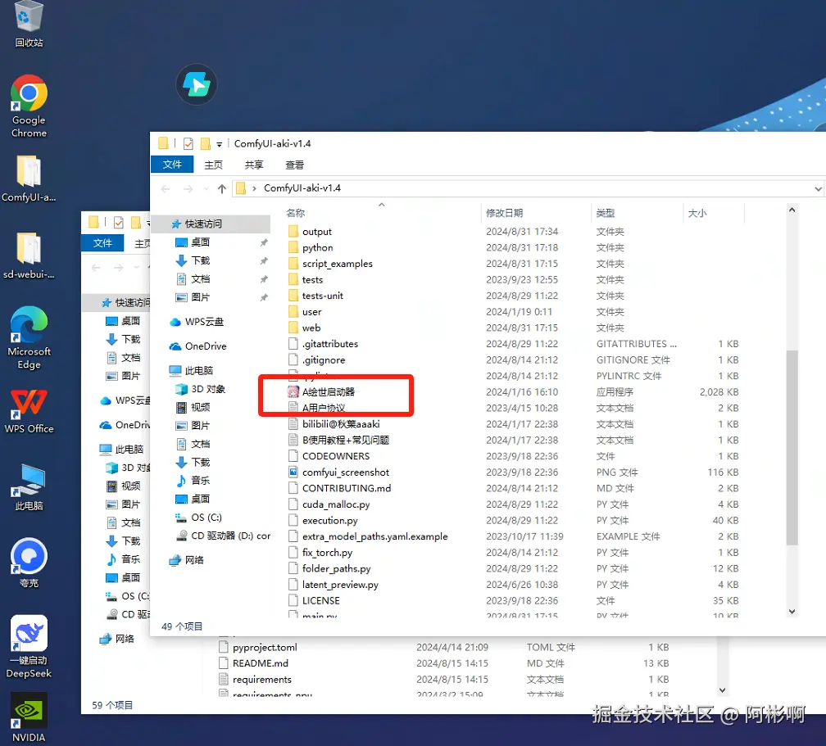Select 此电脑 in the front window sidebar

[191, 371]
